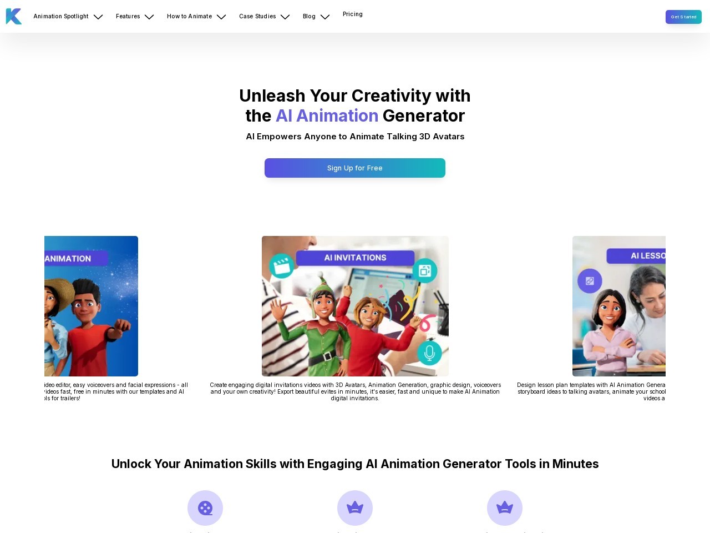This screenshot has width=710, height=533.
Task: Click the teal frame icon beside AI Invitations label
Action: [x=425, y=271]
